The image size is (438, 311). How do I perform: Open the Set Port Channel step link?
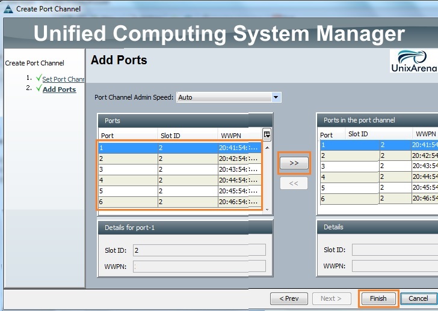pos(63,79)
